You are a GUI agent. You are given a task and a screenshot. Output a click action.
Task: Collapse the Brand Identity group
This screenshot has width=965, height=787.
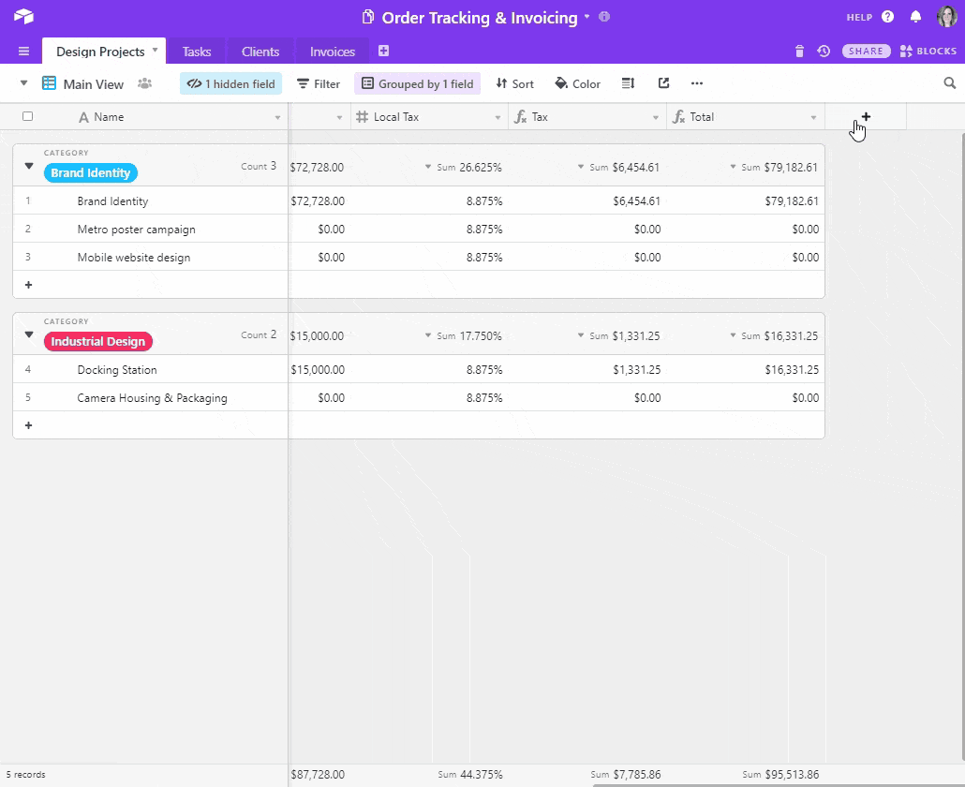coord(29,166)
